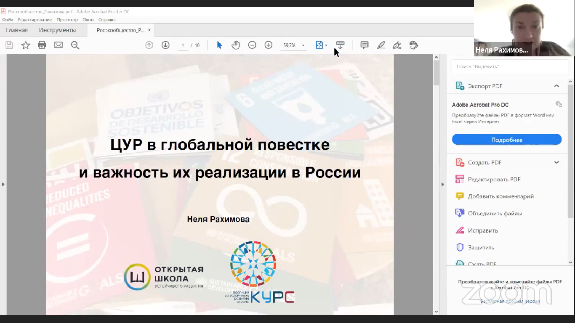
Task: Open the Окно menu
Action: (88, 20)
